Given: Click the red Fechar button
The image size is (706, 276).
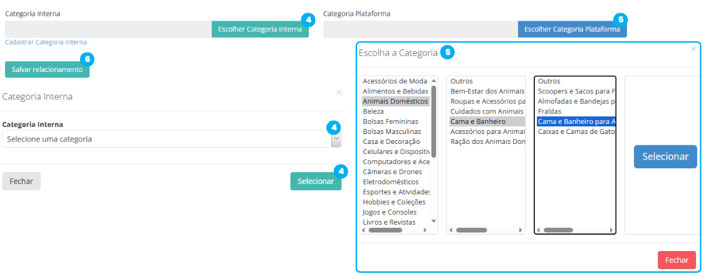Looking at the screenshot, I should [x=677, y=260].
